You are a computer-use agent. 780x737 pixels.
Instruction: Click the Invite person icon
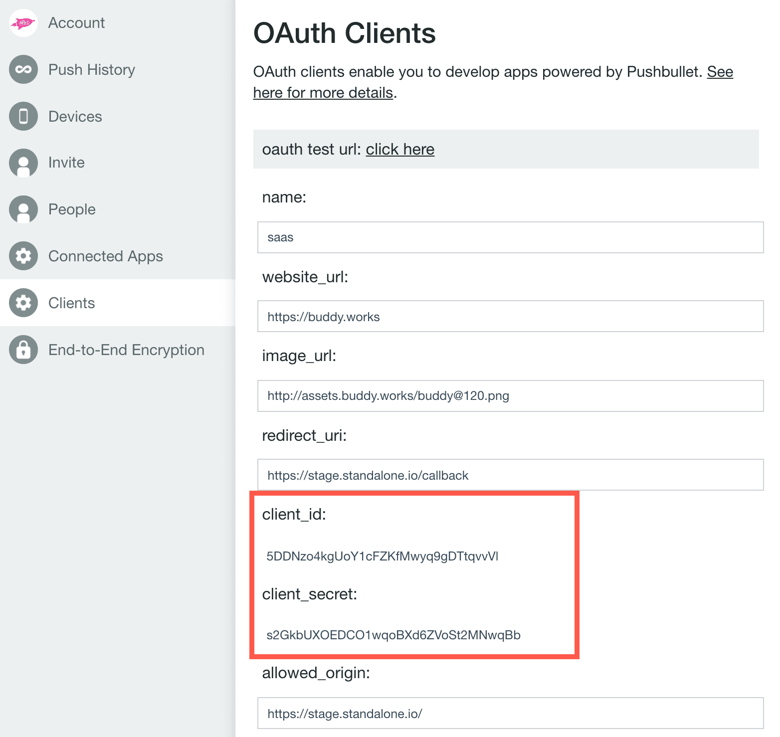23,163
